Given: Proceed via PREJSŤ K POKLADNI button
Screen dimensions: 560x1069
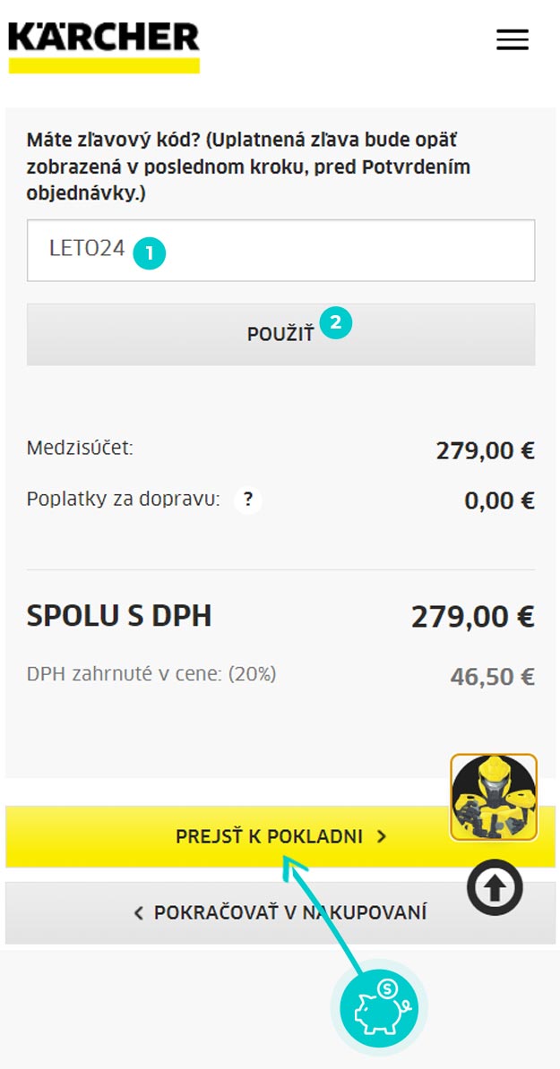Looking at the screenshot, I should pos(280,836).
